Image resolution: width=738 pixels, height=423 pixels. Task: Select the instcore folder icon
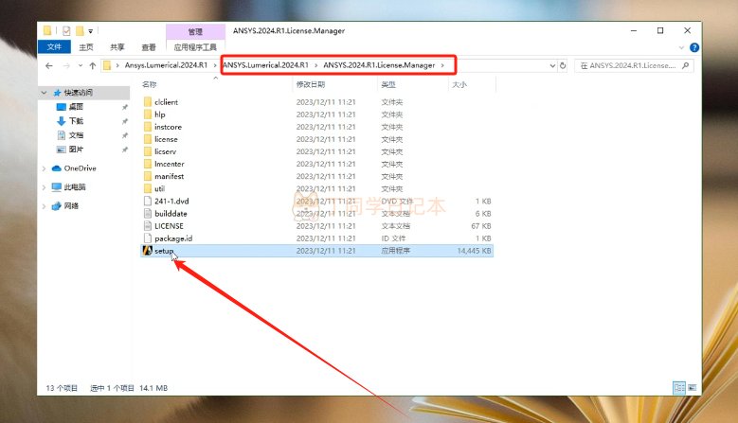(148, 127)
